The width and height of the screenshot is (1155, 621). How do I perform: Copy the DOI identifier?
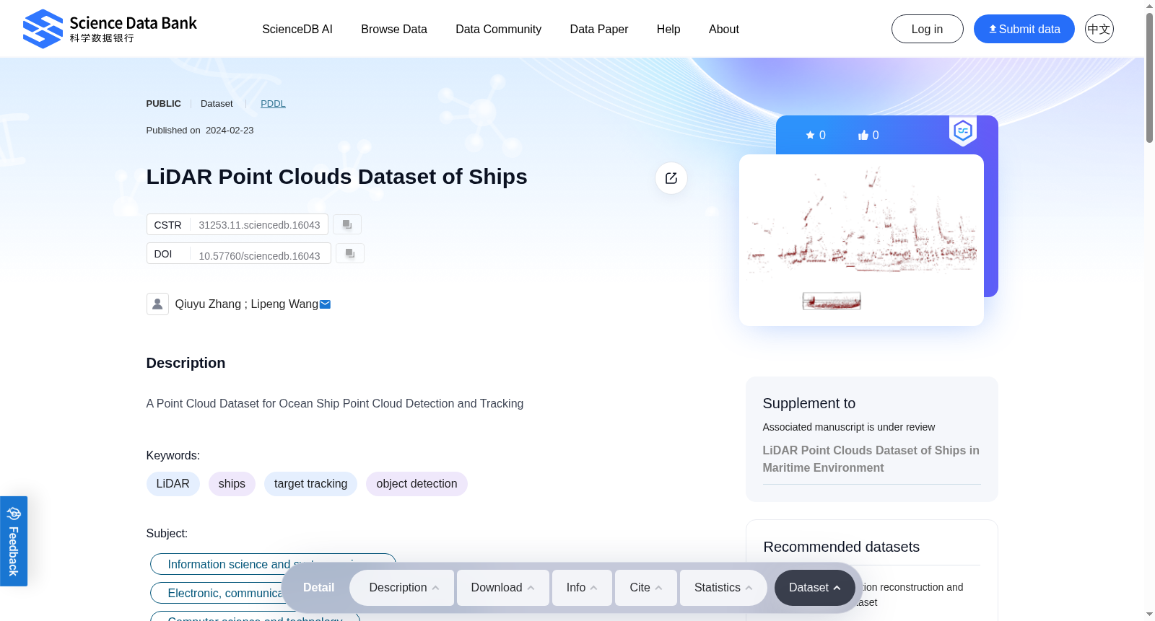[x=350, y=253]
